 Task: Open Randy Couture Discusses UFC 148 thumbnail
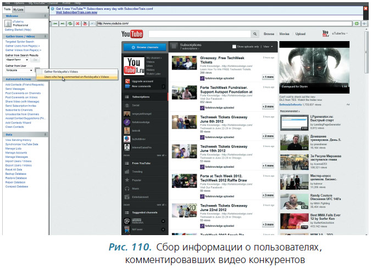[294, 202]
